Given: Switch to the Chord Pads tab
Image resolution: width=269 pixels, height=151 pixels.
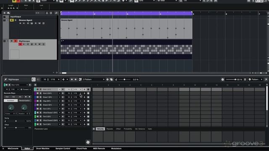Looking at the screenshot, I should 82,148.
